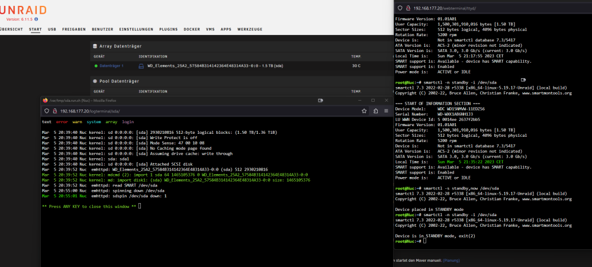Toggle the 'login' log highlight filter

tap(128, 122)
